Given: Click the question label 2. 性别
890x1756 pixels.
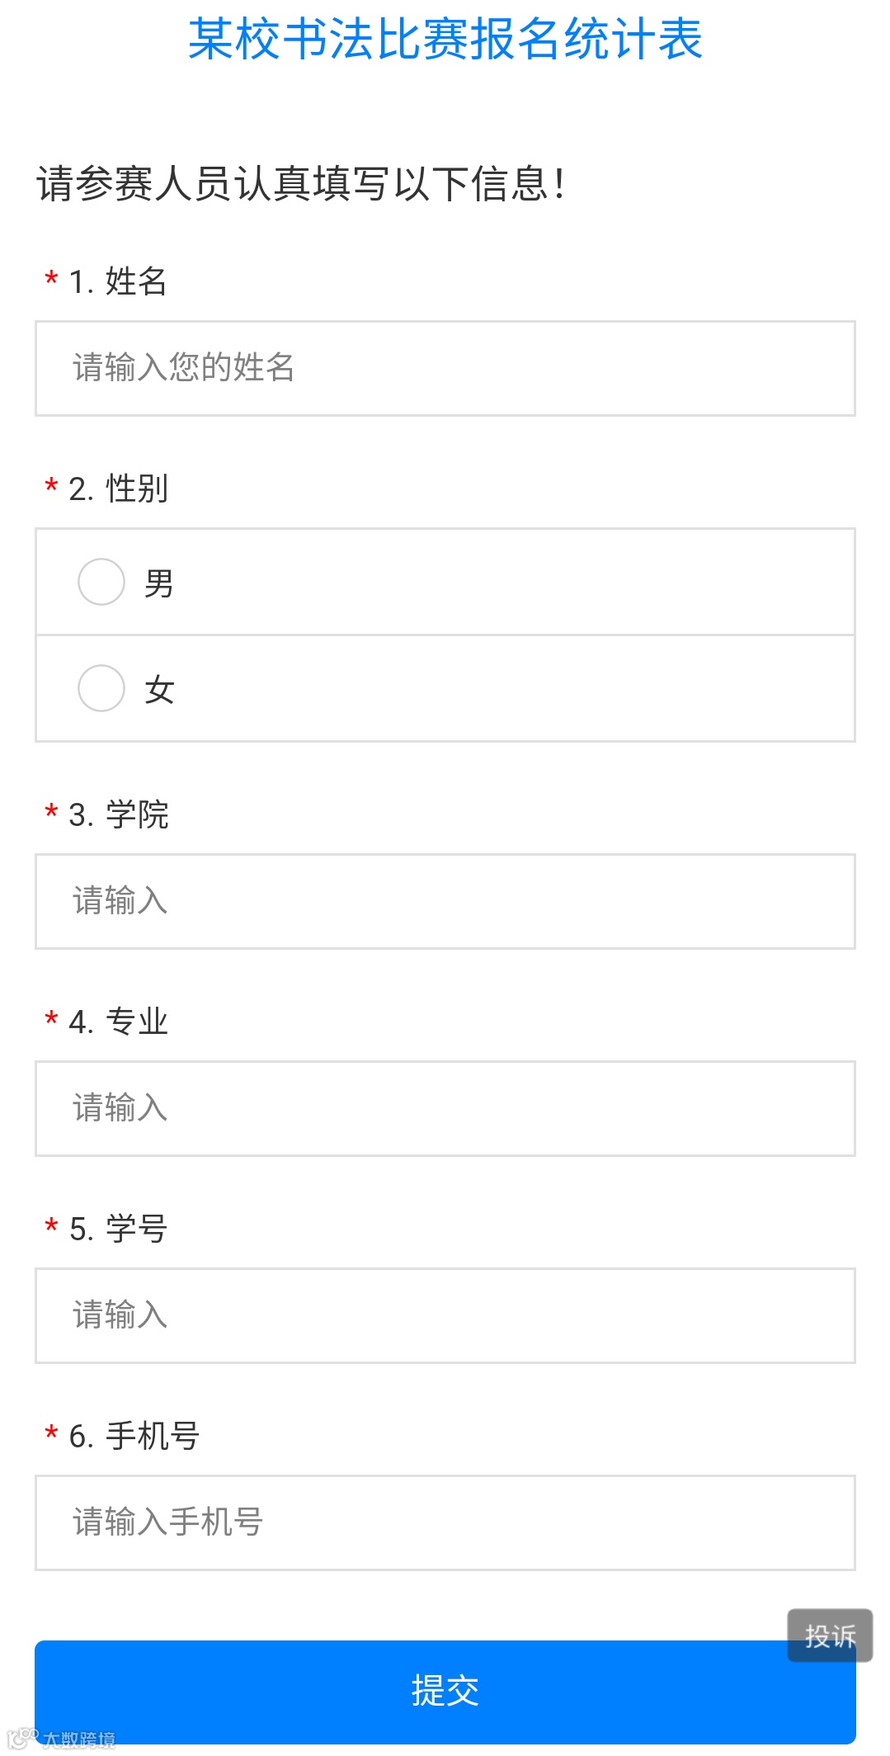Looking at the screenshot, I should 119,489.
